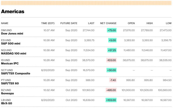Open the IBrX-50 index link
This screenshot has height=108, width=173.
click(x=7, y=103)
